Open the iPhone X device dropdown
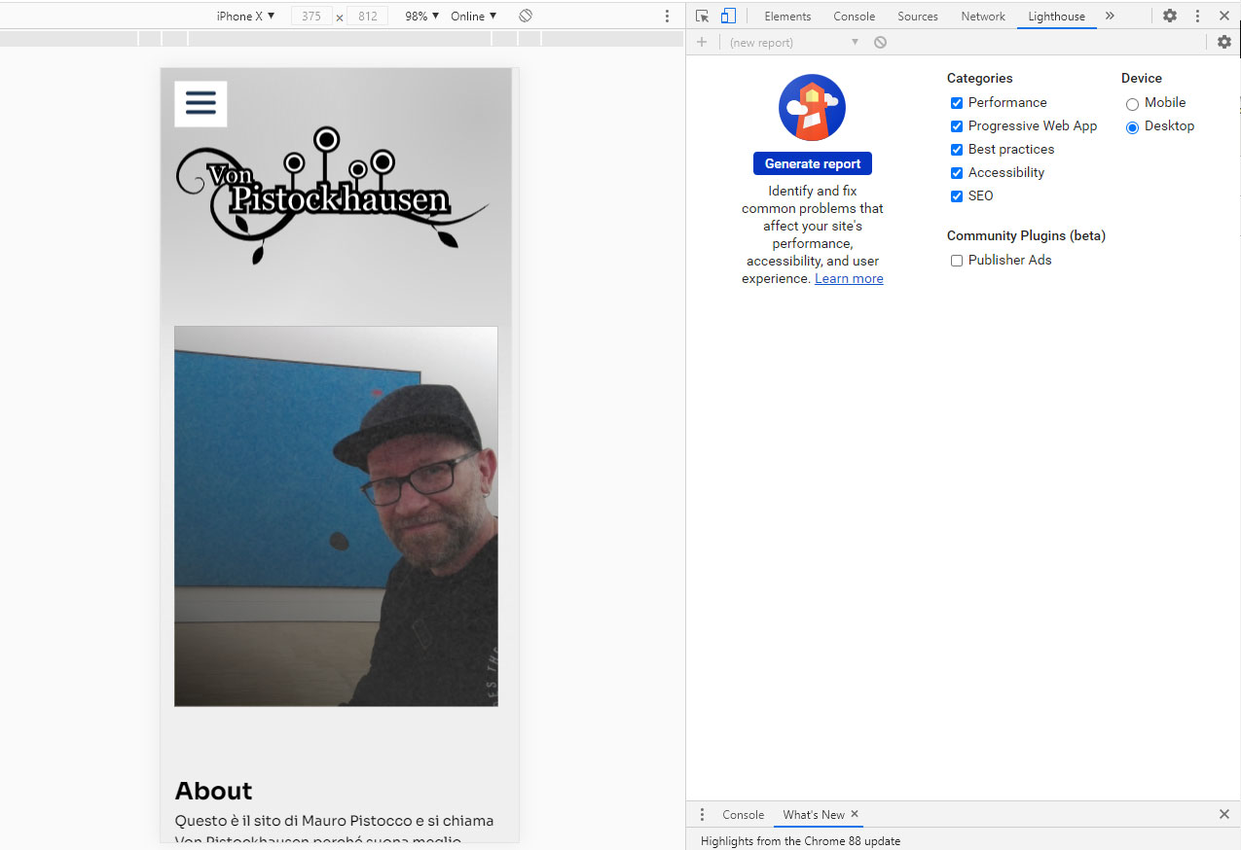1241x850 pixels. (x=245, y=17)
